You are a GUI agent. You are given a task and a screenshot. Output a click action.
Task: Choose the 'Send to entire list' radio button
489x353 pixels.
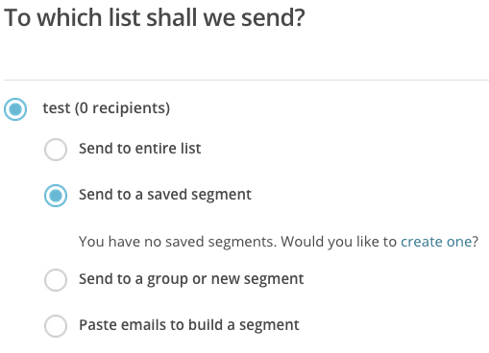click(x=56, y=150)
